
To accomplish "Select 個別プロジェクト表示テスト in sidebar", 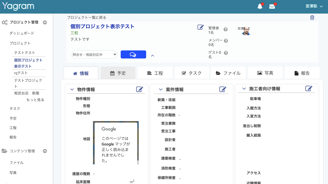I will point(29,63).
